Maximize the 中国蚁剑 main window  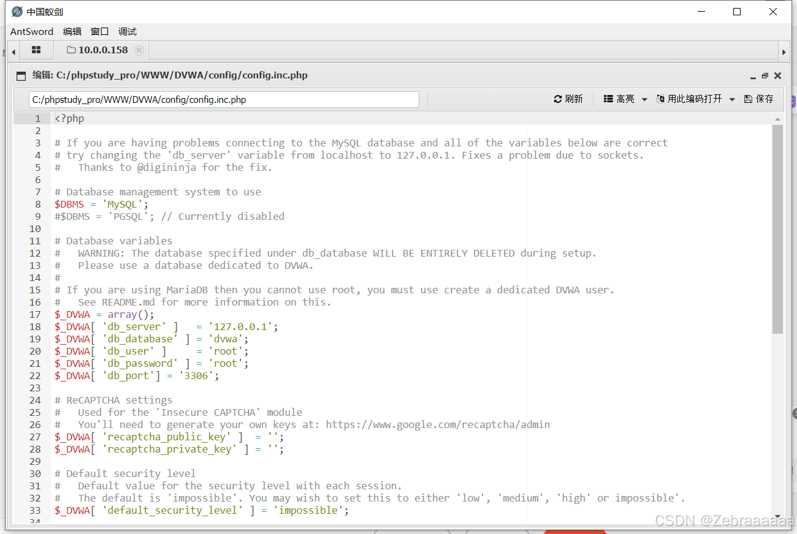click(737, 12)
